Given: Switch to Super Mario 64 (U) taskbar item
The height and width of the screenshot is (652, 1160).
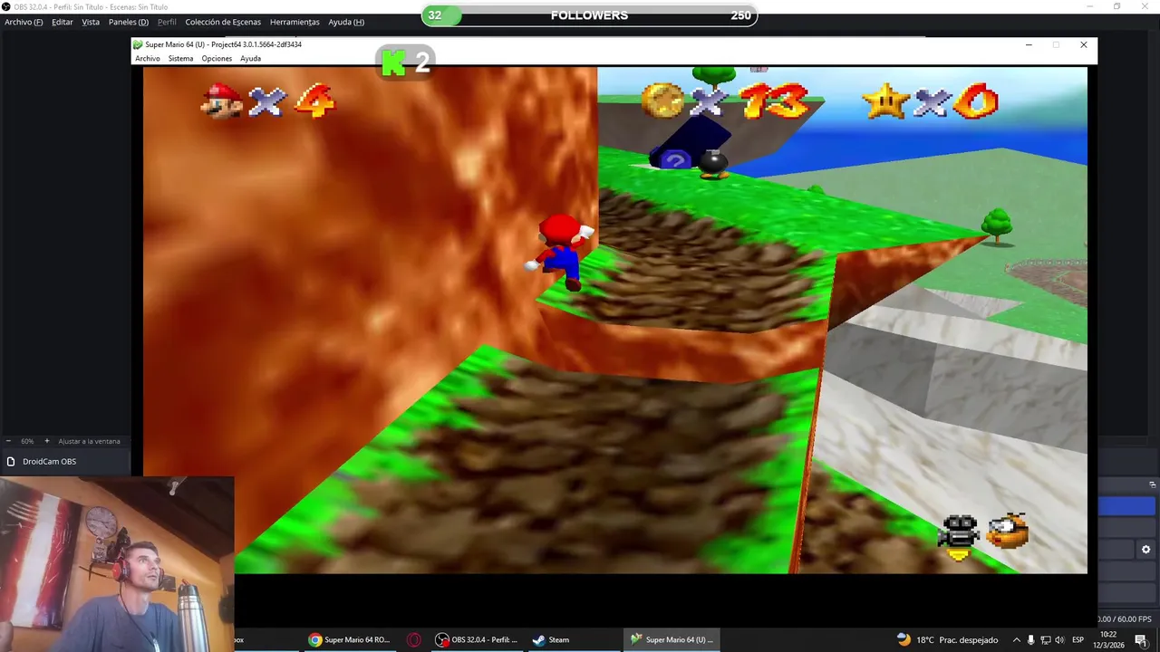Looking at the screenshot, I should [x=672, y=639].
